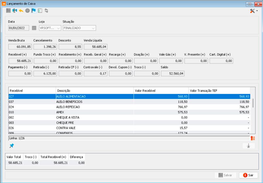
Task: Click the Data field 01/01/2022
Action: 19,28
